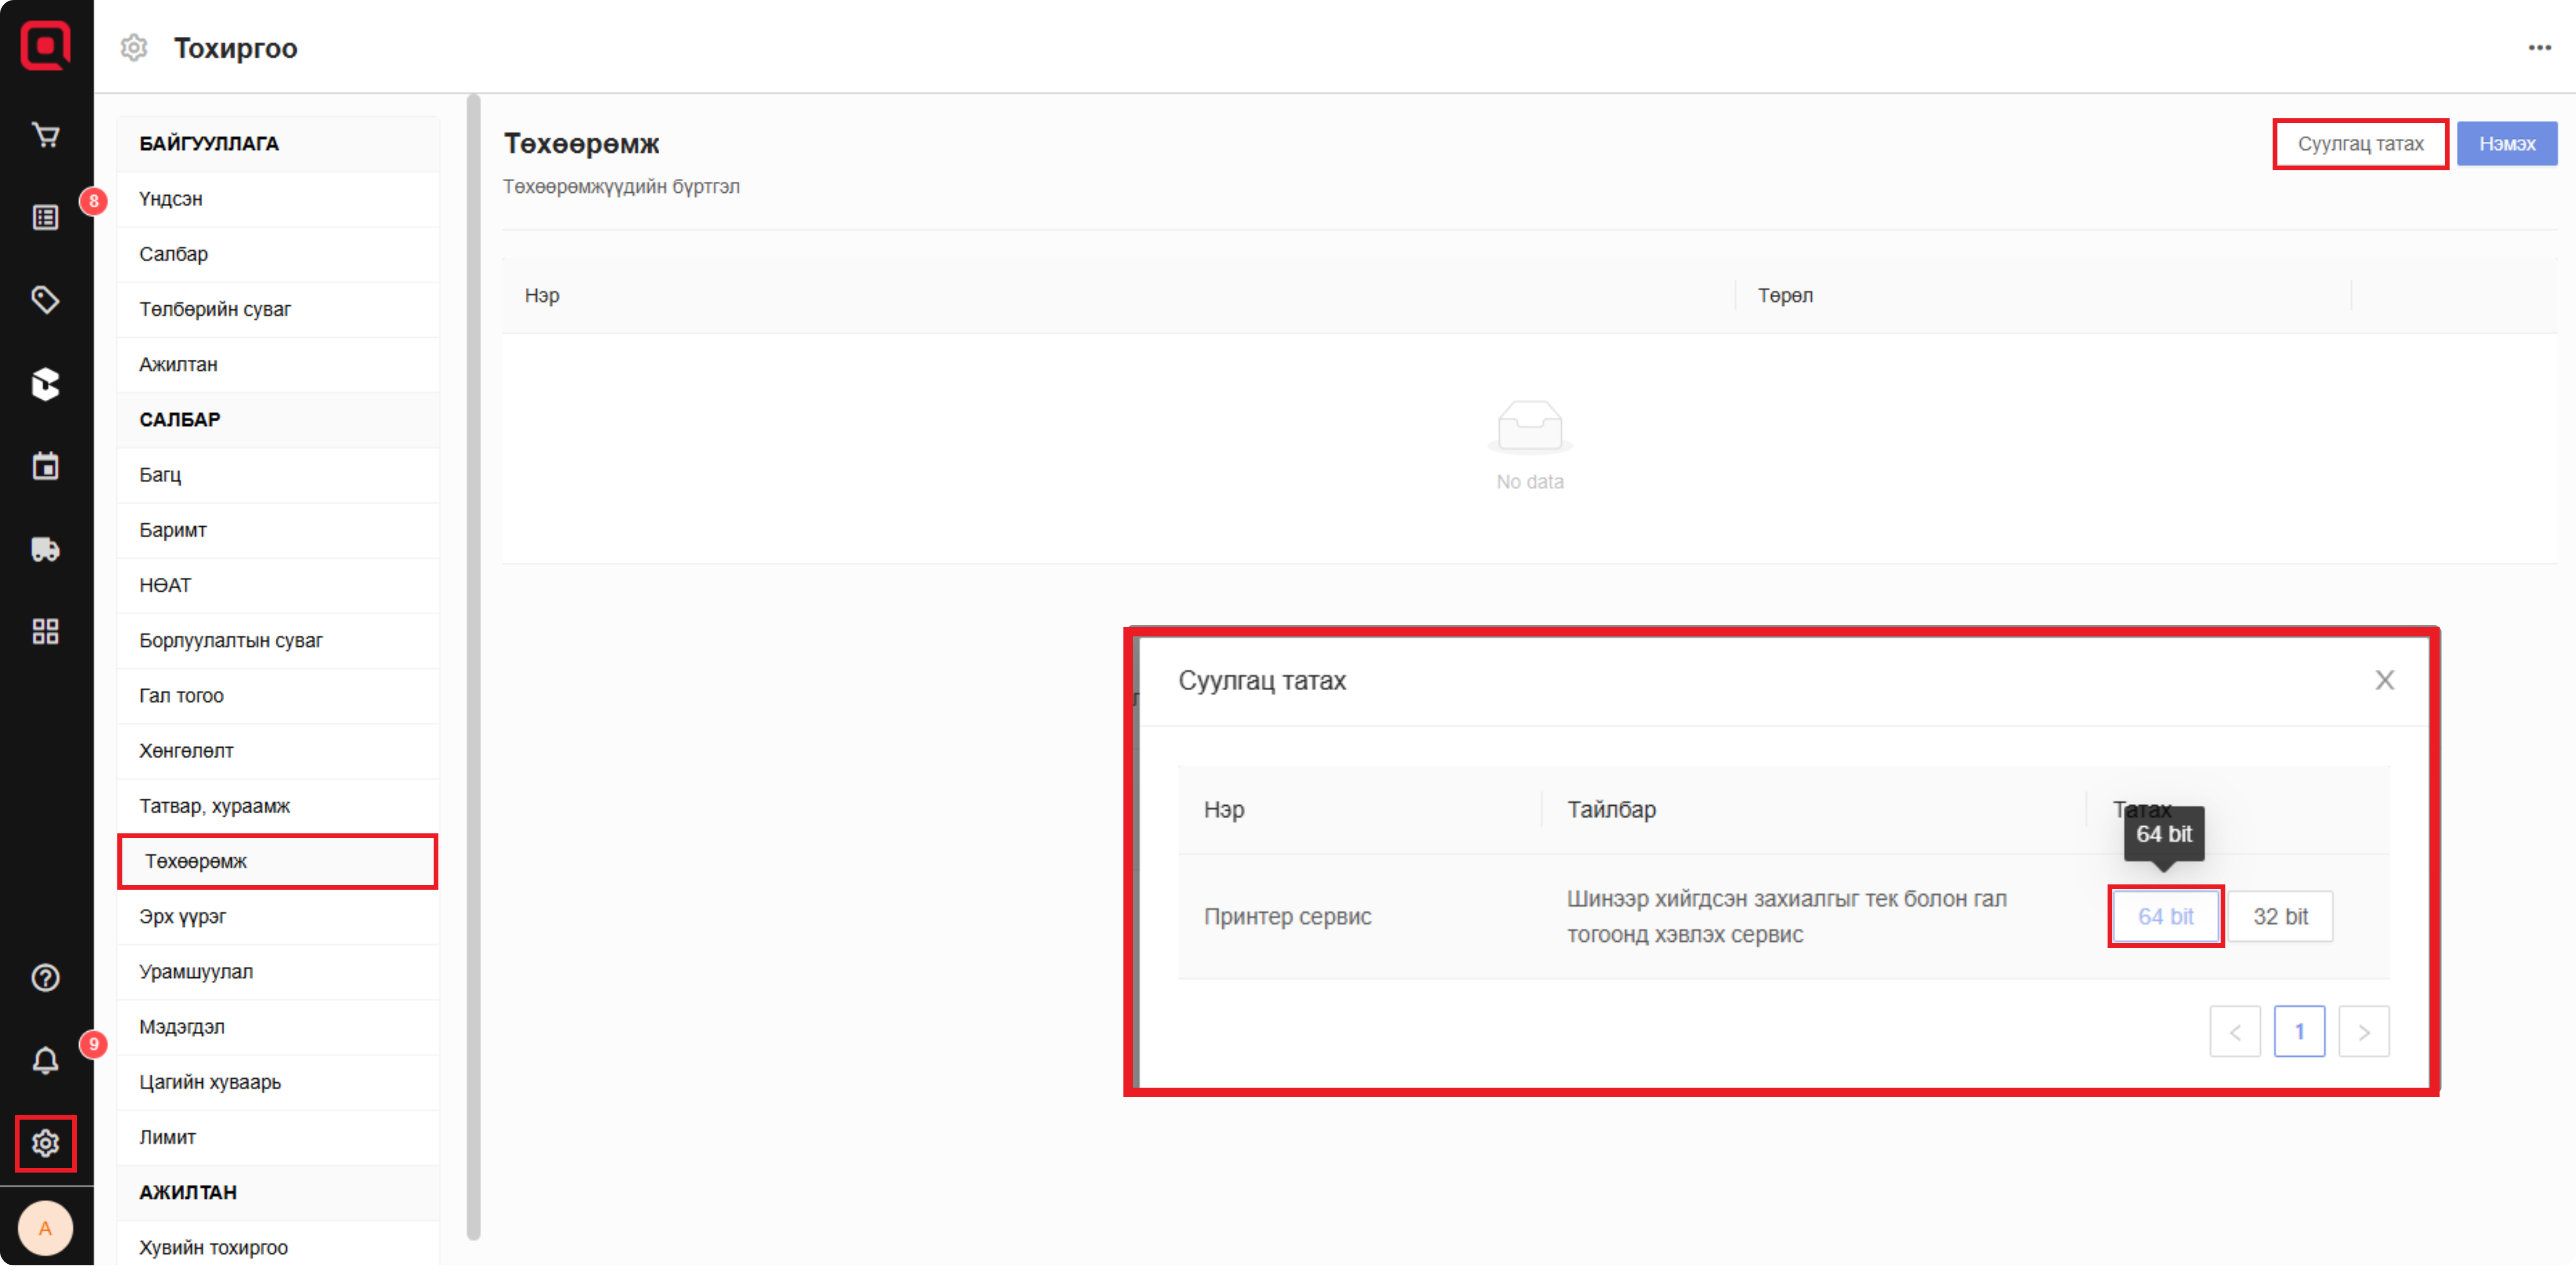Image resolution: width=2576 pixels, height=1288 pixels.
Task: Download the 32 bit printer service
Action: pyautogui.click(x=2280, y=916)
